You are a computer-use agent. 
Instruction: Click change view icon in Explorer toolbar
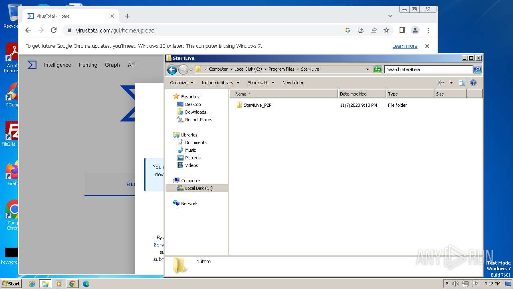[x=441, y=83]
